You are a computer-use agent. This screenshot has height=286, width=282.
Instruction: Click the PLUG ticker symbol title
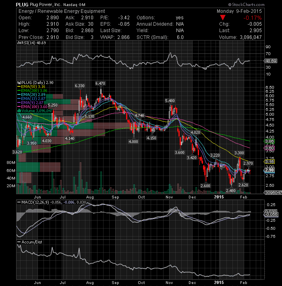pos(22,4)
